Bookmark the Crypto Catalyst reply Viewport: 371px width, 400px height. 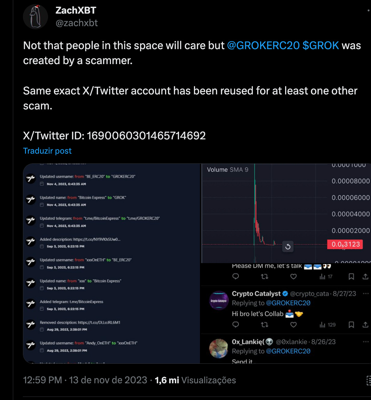coord(351,324)
